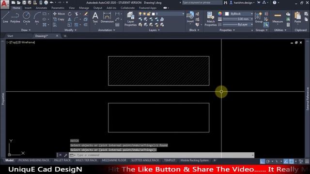This screenshot has width=310, height=174.
Task: Click the Paste icon
Action: (297, 17)
